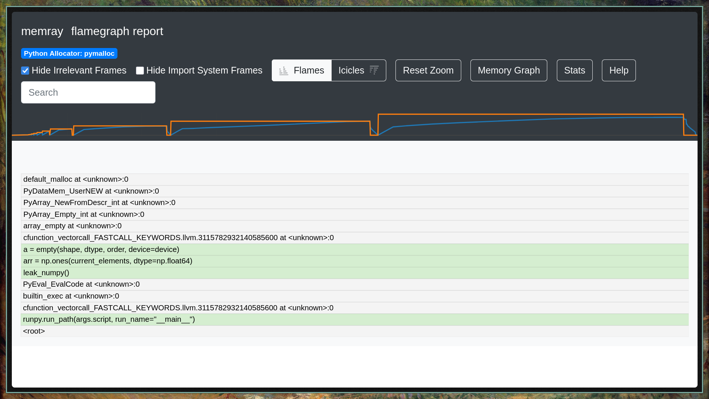Select the default_malloc frame

point(354,180)
